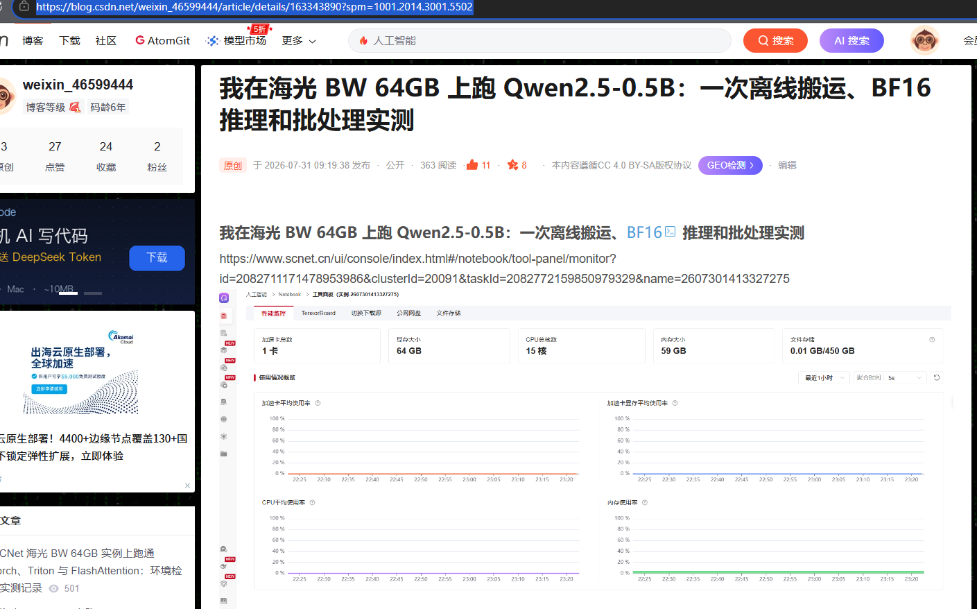Open the BF16 link in the article heading
This screenshot has height=609, width=977.
644,232
